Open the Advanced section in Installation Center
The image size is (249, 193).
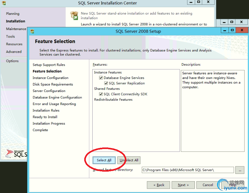pyautogui.click(x=14, y=52)
